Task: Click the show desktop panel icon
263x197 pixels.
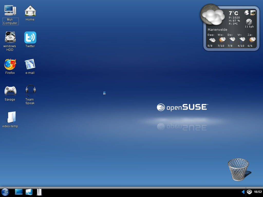Action: pos(18,192)
